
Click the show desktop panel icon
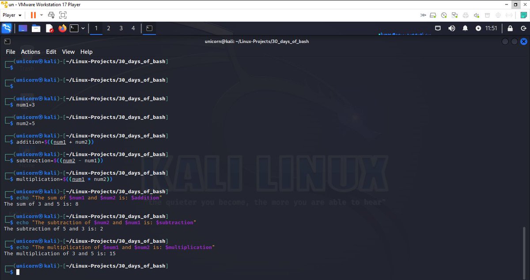(23, 28)
